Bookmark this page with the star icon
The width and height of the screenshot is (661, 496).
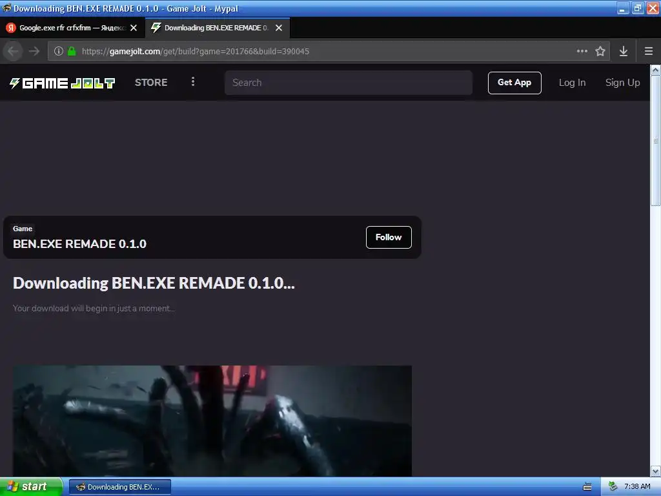click(600, 51)
